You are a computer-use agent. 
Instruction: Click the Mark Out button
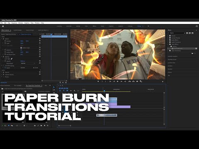coord(106,82)
